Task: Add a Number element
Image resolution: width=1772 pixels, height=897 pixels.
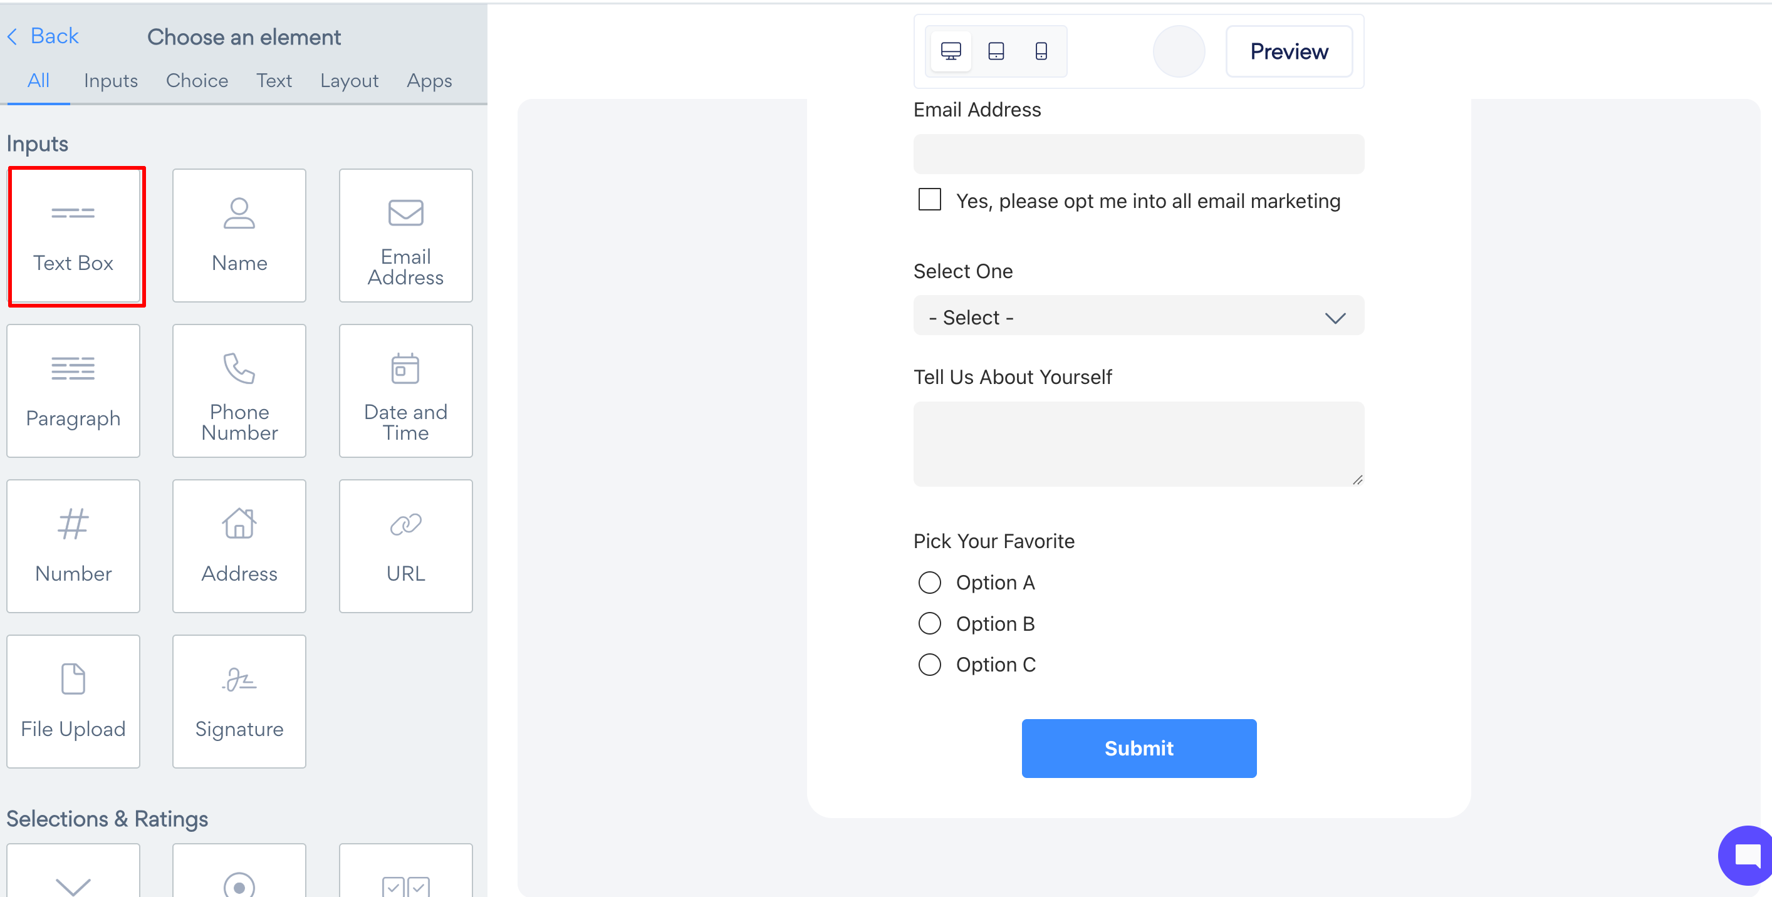Action: pos(73,546)
